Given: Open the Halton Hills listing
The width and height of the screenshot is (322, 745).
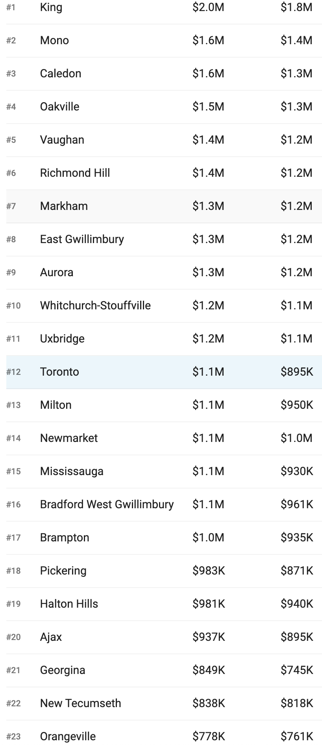Looking at the screenshot, I should tap(69, 604).
